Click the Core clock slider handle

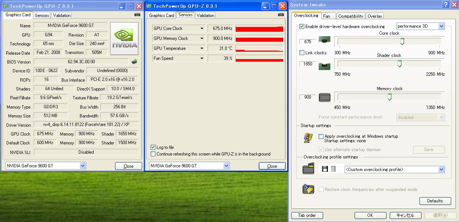[402, 41]
